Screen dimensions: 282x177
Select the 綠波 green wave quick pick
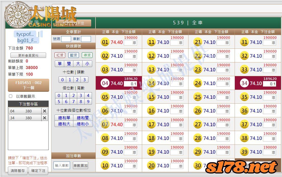point(87,55)
